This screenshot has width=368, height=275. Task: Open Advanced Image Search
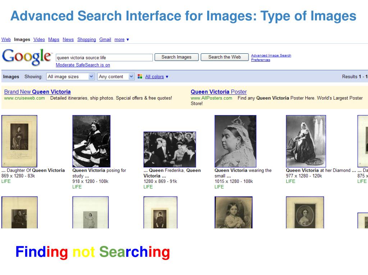click(271, 56)
